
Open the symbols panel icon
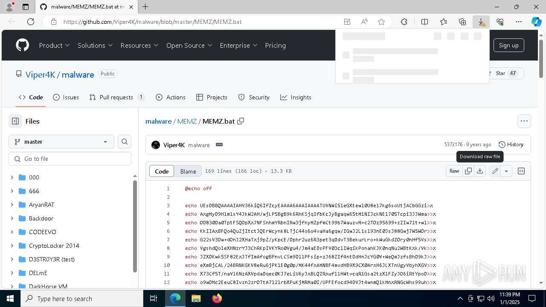tap(521, 171)
